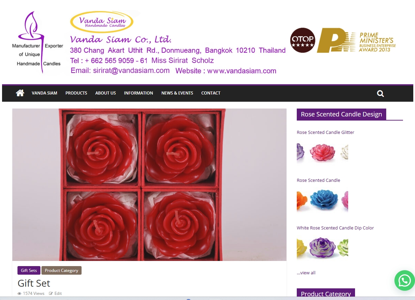Open the search magnifier icon
This screenshot has height=300, width=415.
pyautogui.click(x=380, y=93)
